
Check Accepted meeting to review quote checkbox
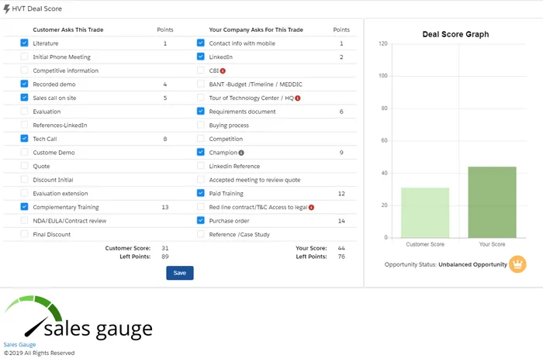200,180
